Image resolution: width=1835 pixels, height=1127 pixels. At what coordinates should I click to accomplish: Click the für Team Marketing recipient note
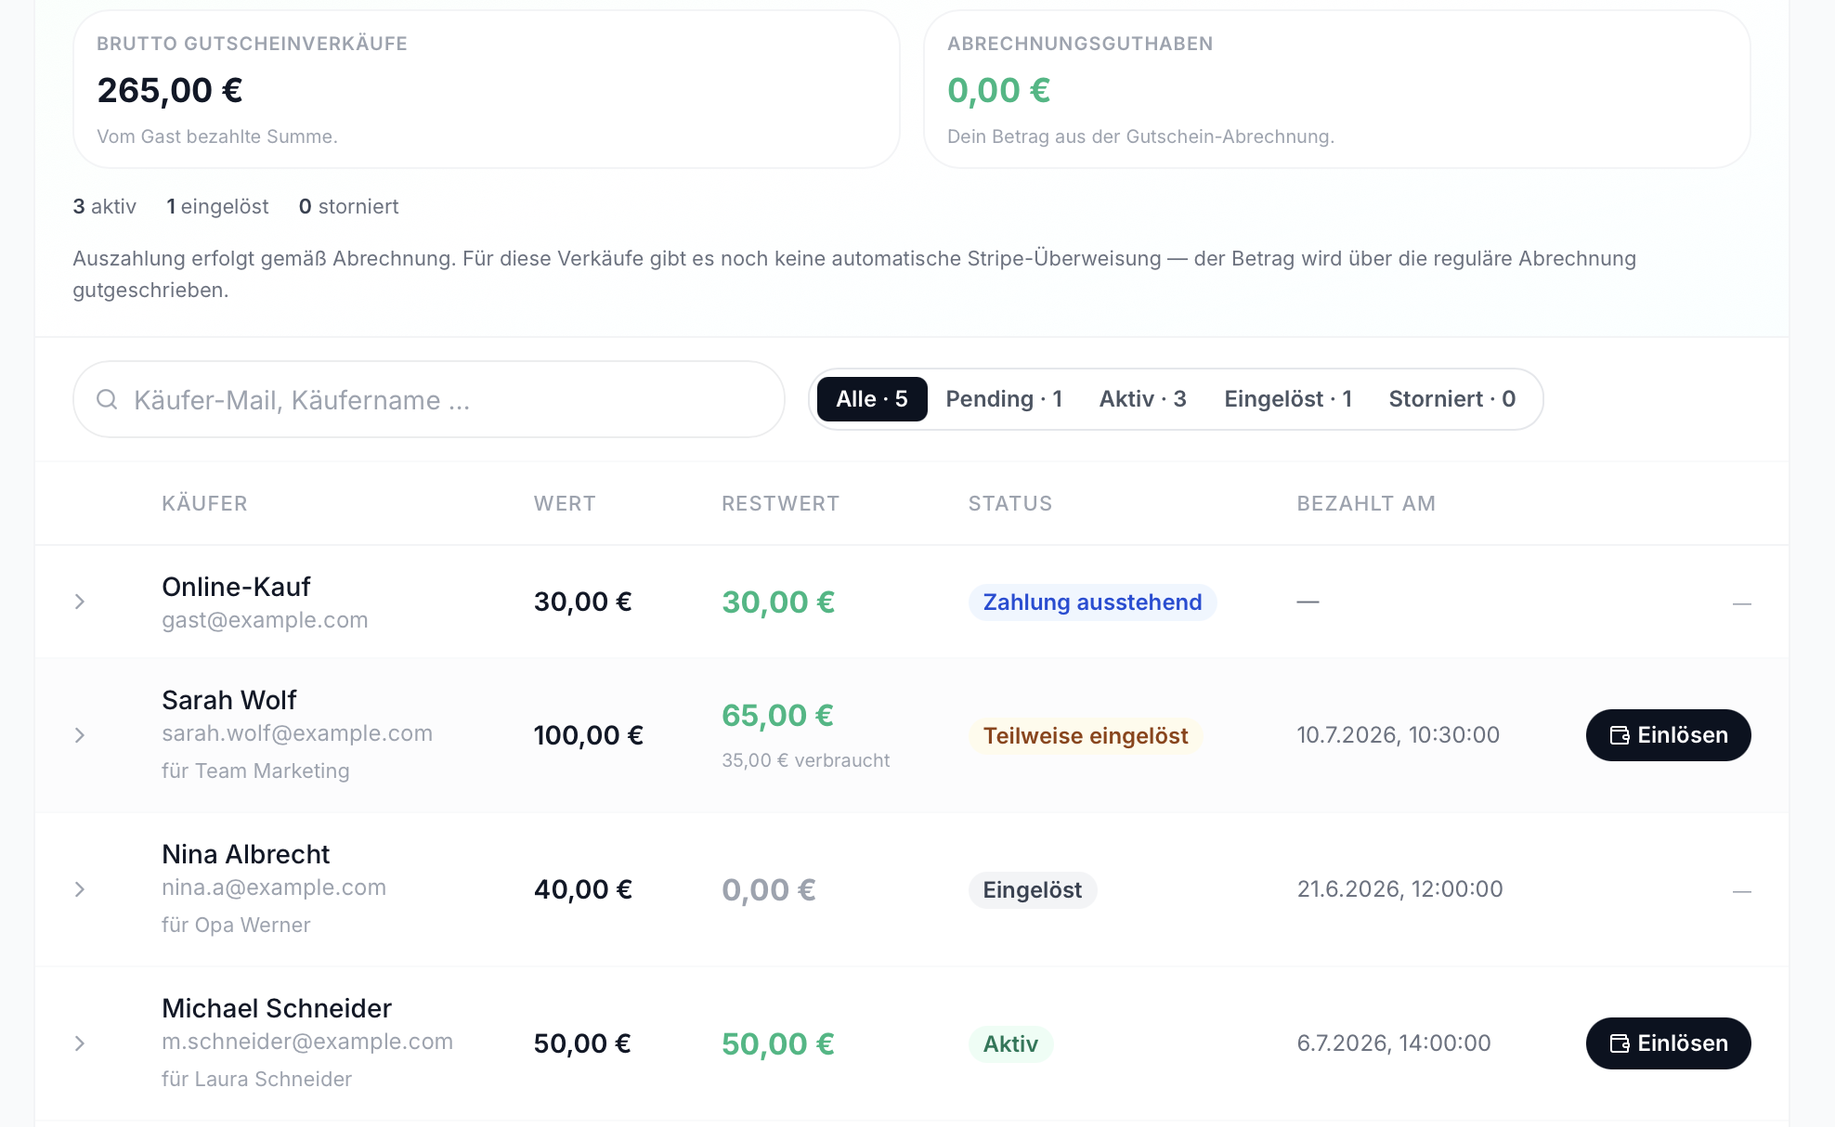255,771
